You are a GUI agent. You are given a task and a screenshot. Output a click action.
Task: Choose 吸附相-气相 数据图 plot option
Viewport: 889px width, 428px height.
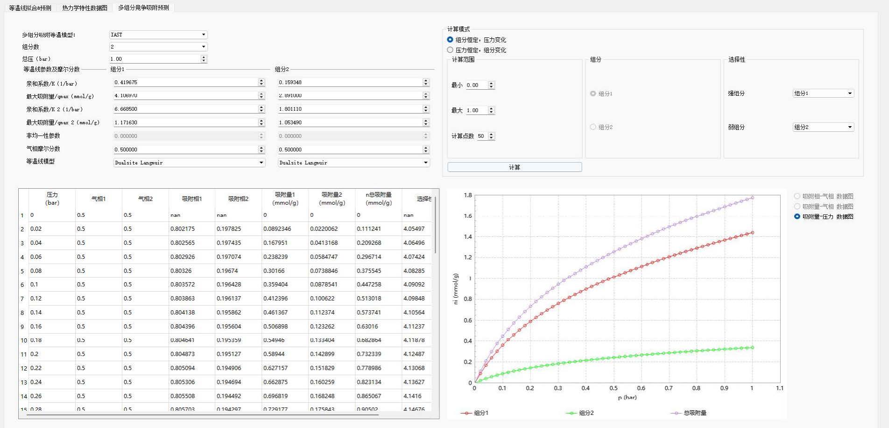(x=797, y=196)
